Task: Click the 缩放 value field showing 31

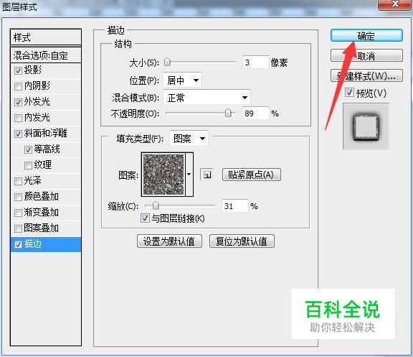Action: click(234, 206)
